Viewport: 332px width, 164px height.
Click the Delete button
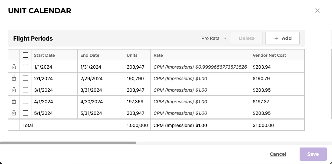pos(246,38)
